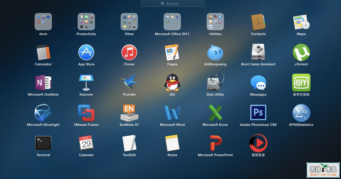Open the Messages app
341x179 pixels.
click(258, 83)
